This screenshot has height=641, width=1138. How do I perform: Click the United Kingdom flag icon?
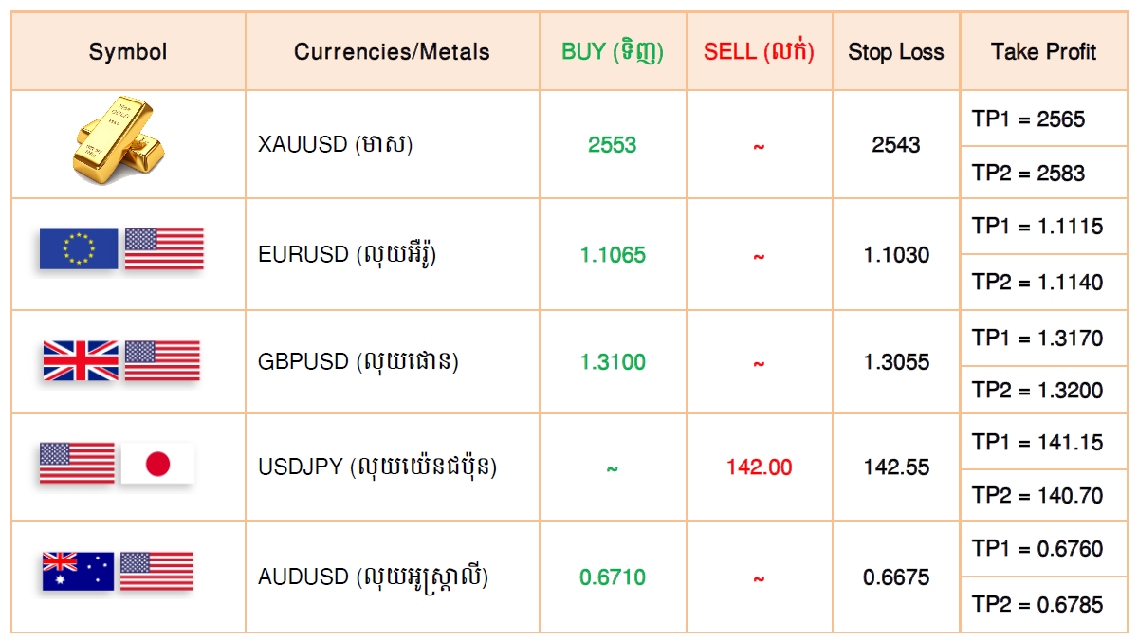[81, 360]
